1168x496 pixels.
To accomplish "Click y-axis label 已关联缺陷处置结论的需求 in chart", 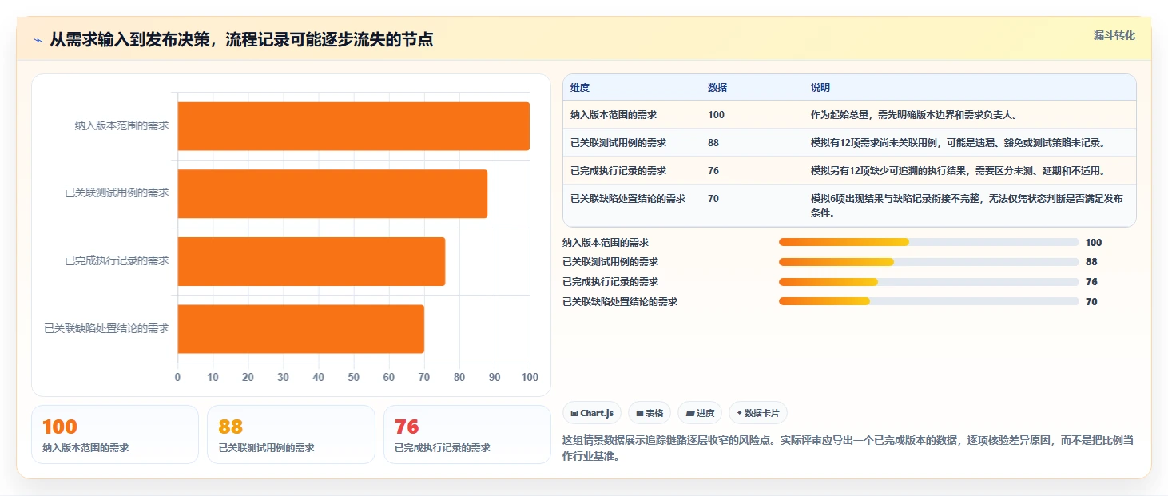I will [107, 328].
